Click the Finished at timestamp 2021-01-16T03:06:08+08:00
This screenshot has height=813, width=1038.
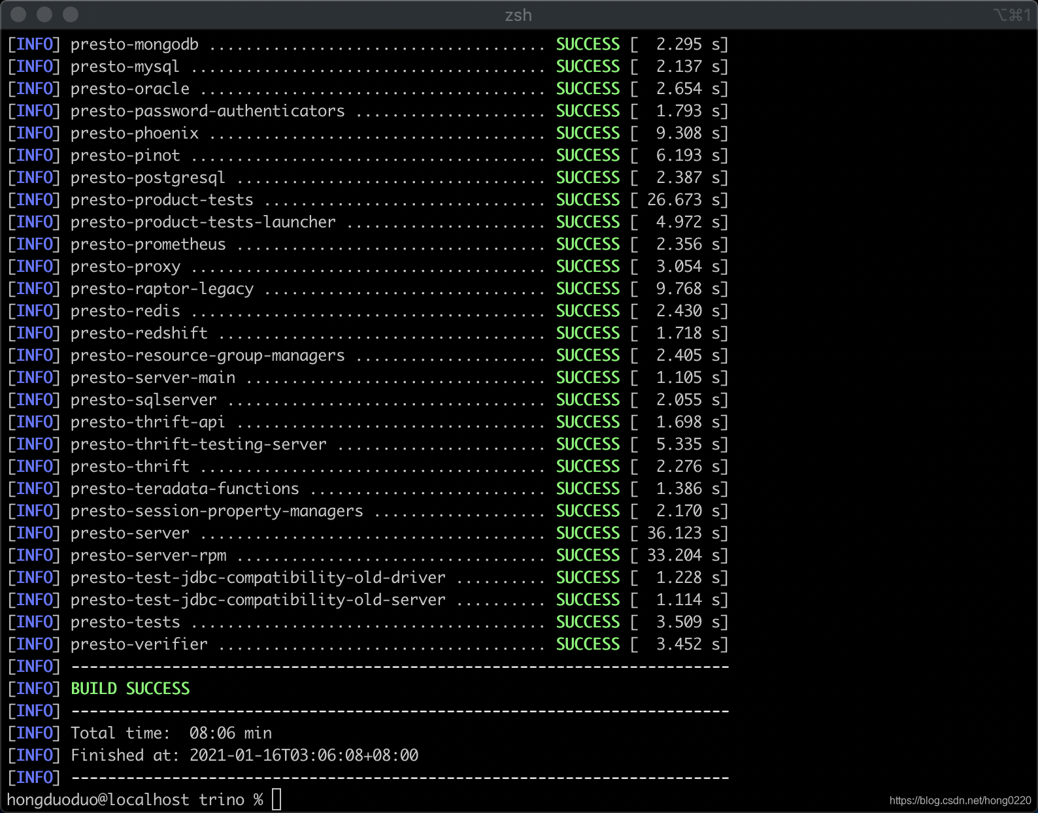(304, 755)
